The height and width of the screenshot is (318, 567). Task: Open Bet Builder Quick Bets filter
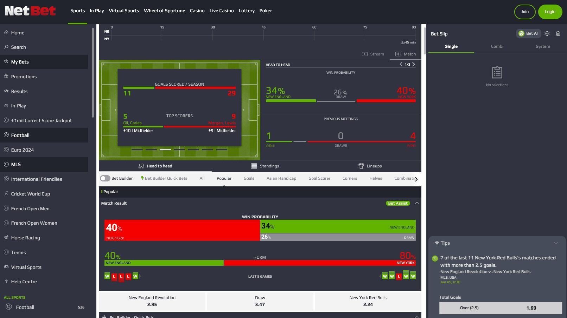click(164, 178)
